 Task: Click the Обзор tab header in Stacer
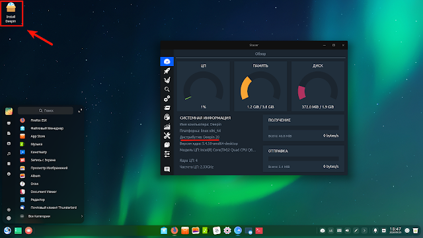[x=260, y=54]
